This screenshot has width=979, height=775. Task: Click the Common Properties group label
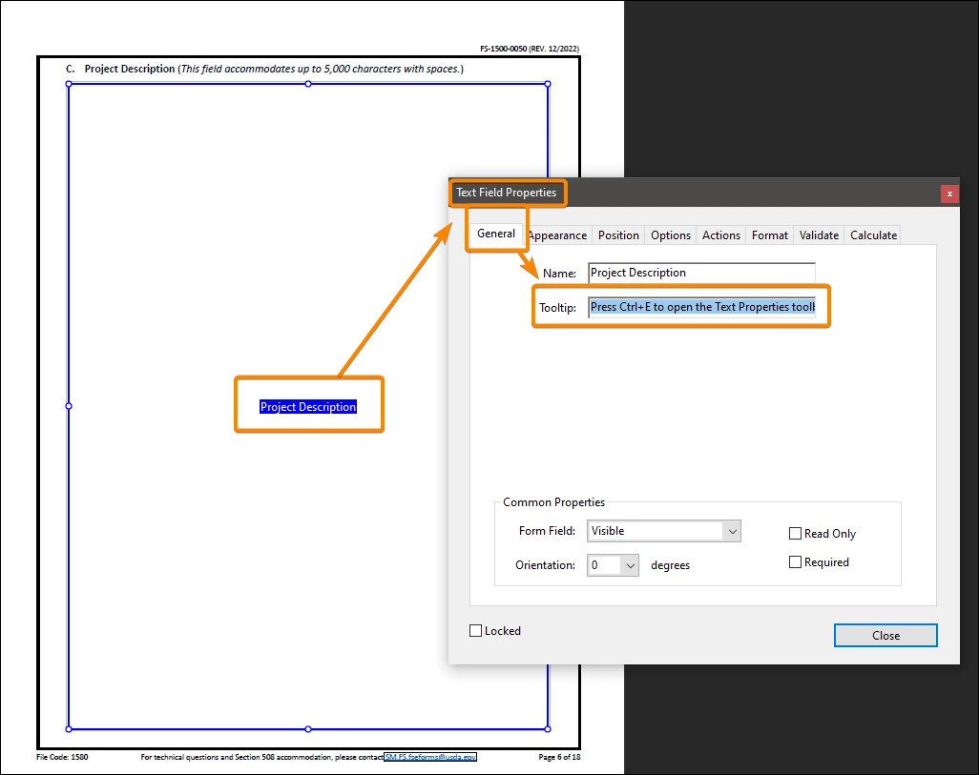point(553,502)
